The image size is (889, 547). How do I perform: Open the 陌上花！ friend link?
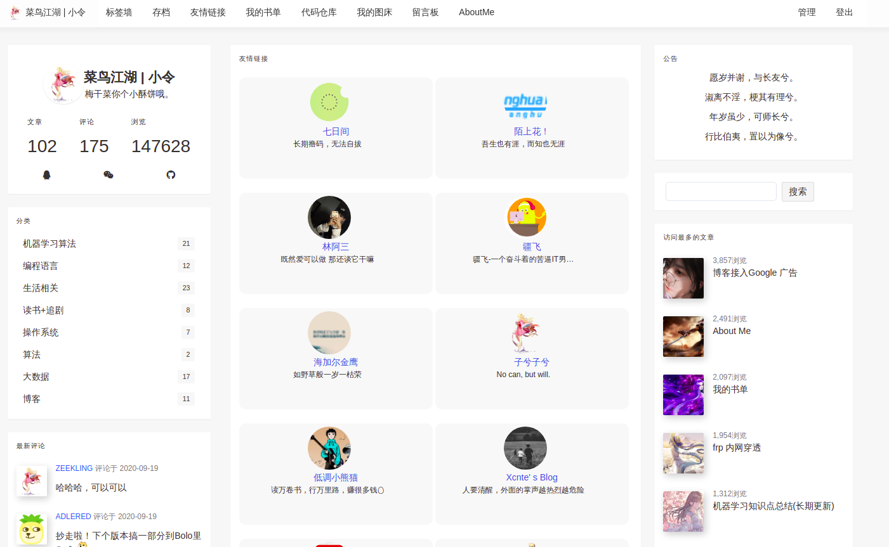[x=531, y=131]
